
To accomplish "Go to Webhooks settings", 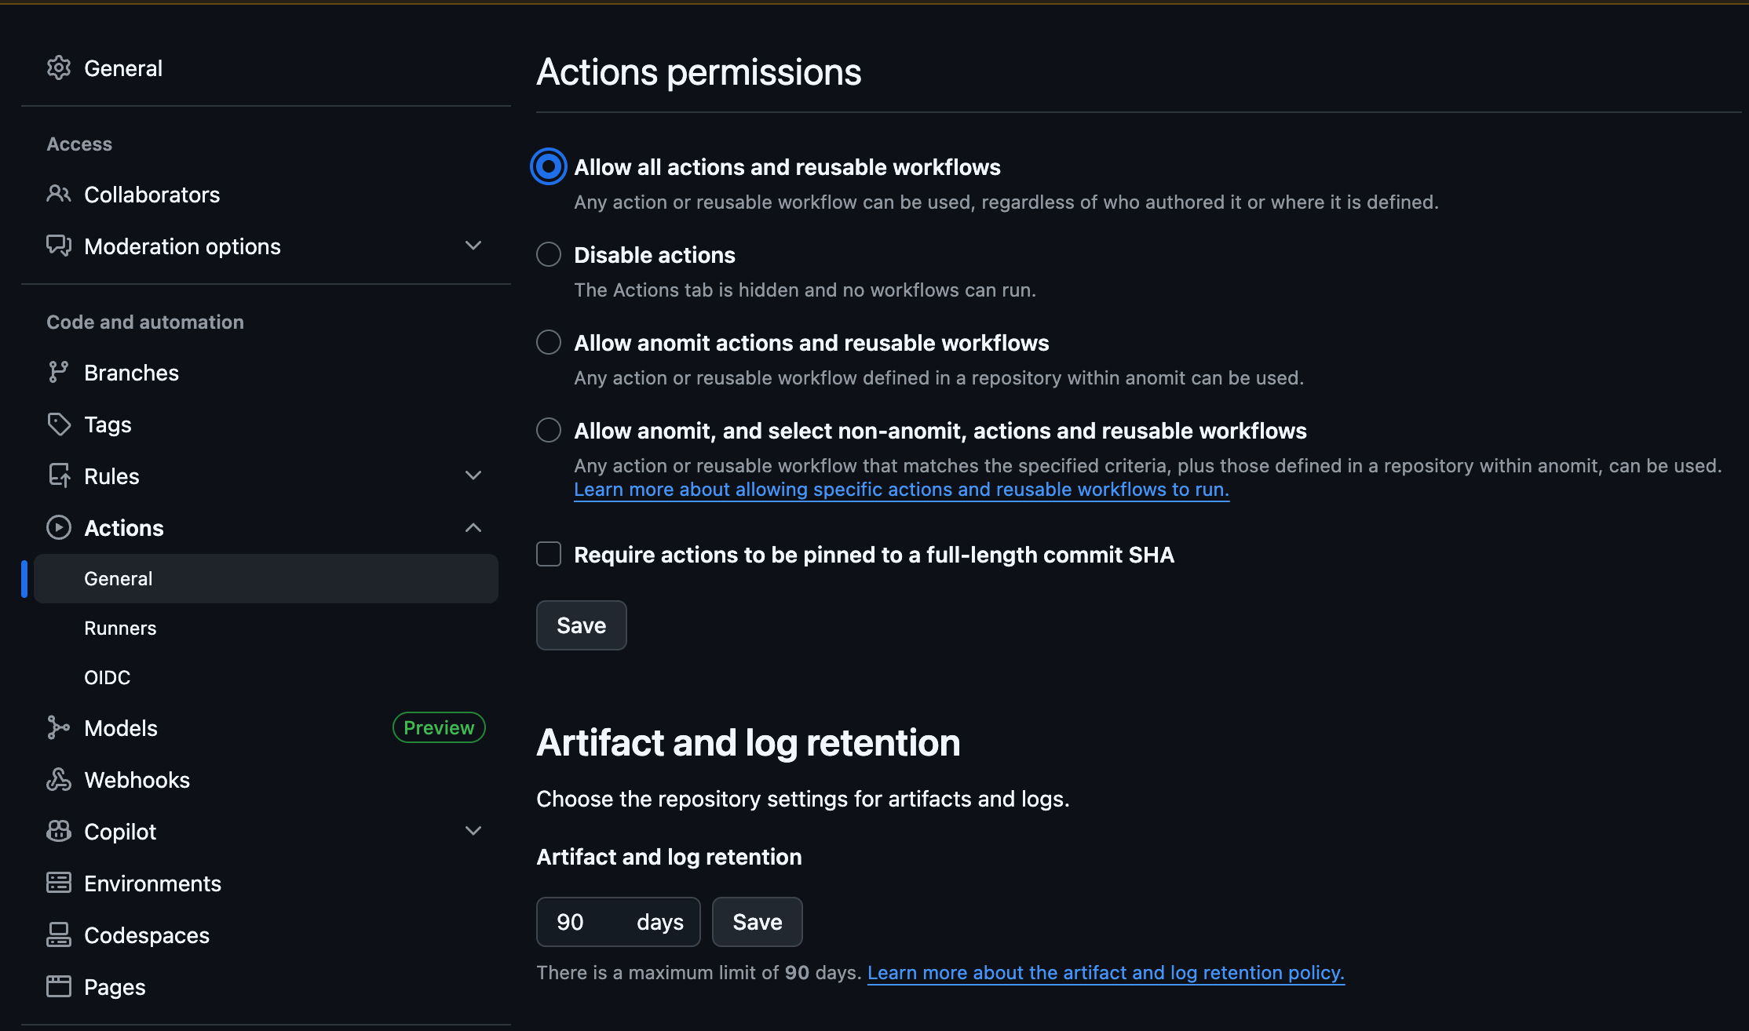I will 266,779.
